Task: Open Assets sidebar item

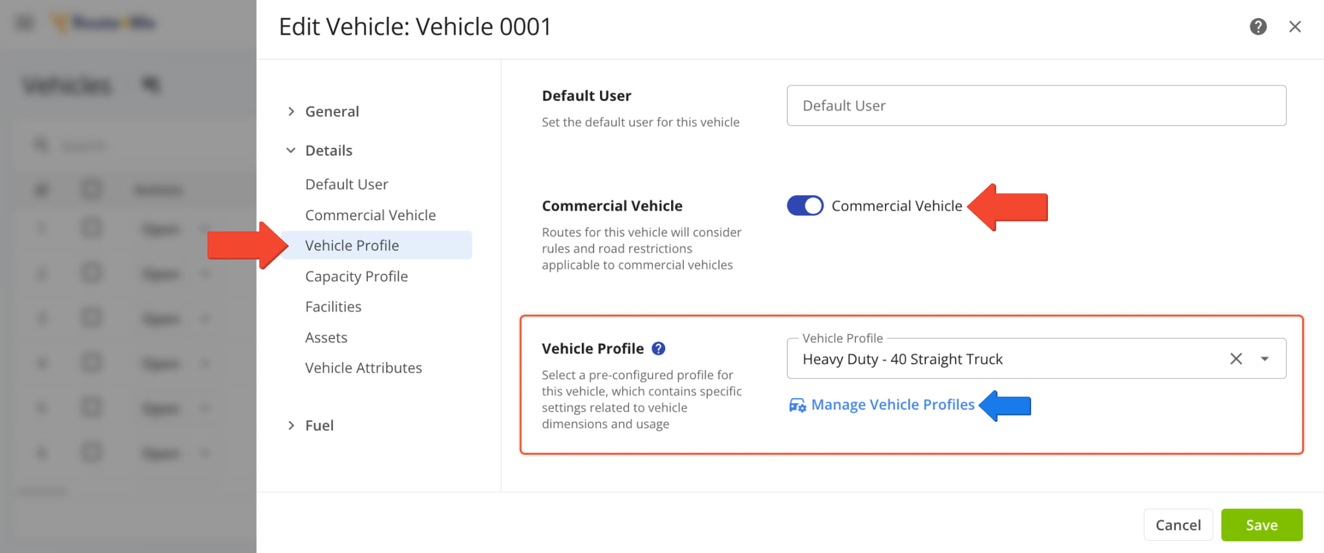Action: tap(326, 337)
